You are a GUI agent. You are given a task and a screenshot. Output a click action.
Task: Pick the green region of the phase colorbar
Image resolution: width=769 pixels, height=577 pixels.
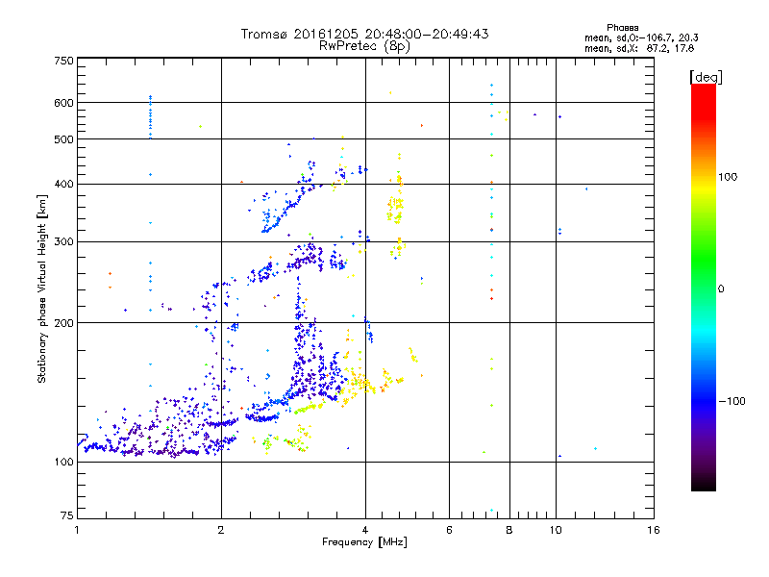point(704,260)
